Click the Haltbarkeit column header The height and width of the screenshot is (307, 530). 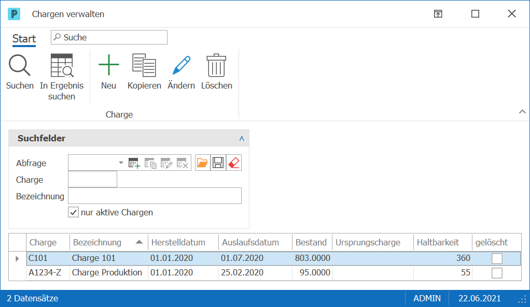(x=443, y=242)
